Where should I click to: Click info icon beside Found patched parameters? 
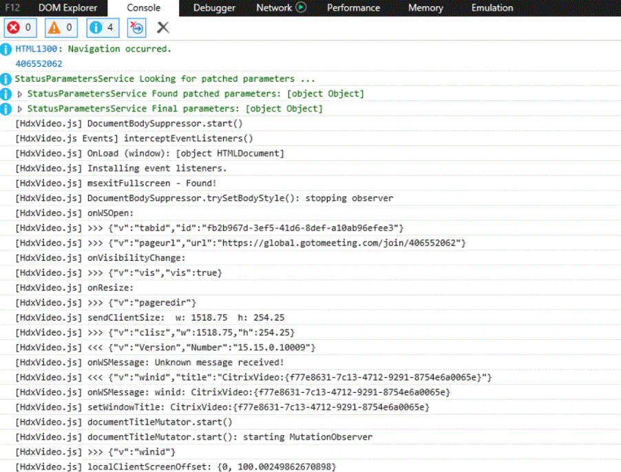click(x=6, y=94)
